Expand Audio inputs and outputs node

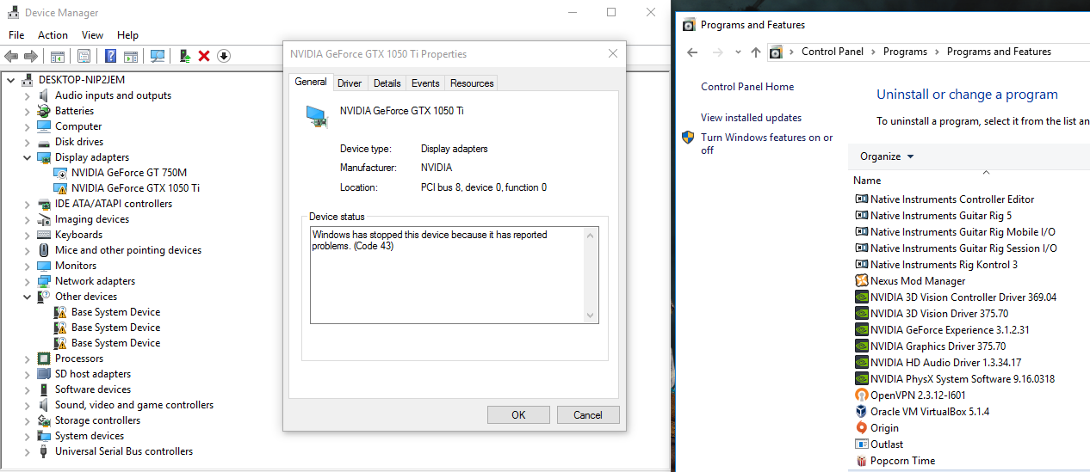pos(27,95)
